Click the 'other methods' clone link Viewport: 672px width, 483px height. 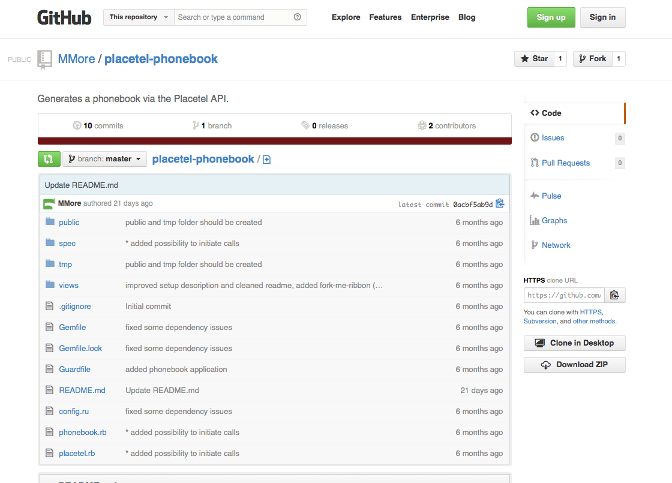click(x=595, y=321)
